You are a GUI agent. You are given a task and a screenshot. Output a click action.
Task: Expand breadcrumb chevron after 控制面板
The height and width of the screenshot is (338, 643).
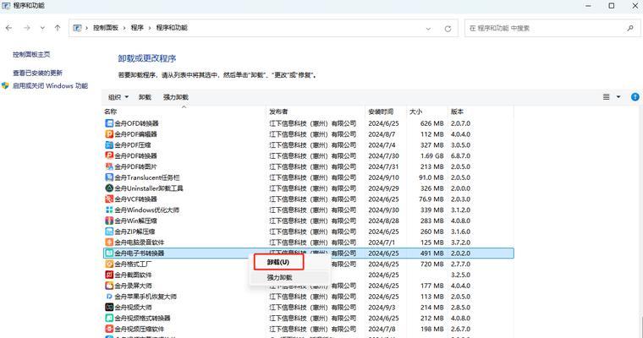pos(124,28)
